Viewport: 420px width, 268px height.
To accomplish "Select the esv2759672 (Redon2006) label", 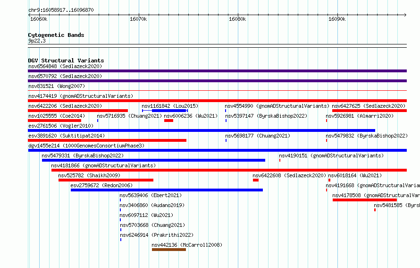I will pyautogui.click(x=101, y=185).
